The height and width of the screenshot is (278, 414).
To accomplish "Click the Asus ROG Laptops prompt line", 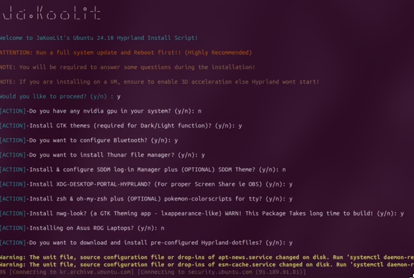I will tap(82, 228).
